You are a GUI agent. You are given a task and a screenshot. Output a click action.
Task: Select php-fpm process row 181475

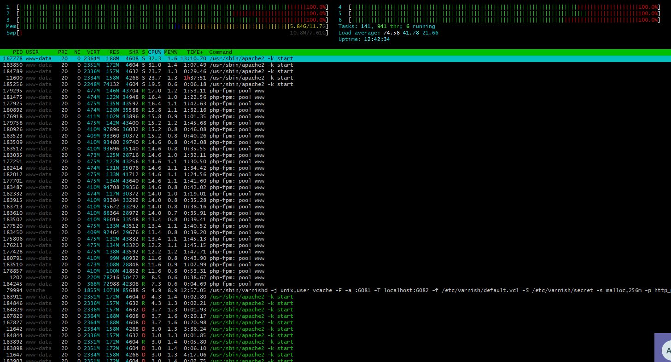[335, 97]
